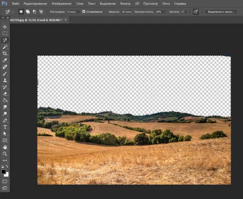Activate the Zoom magnifier tool
This screenshot has width=243, height=199.
coord(5,154)
